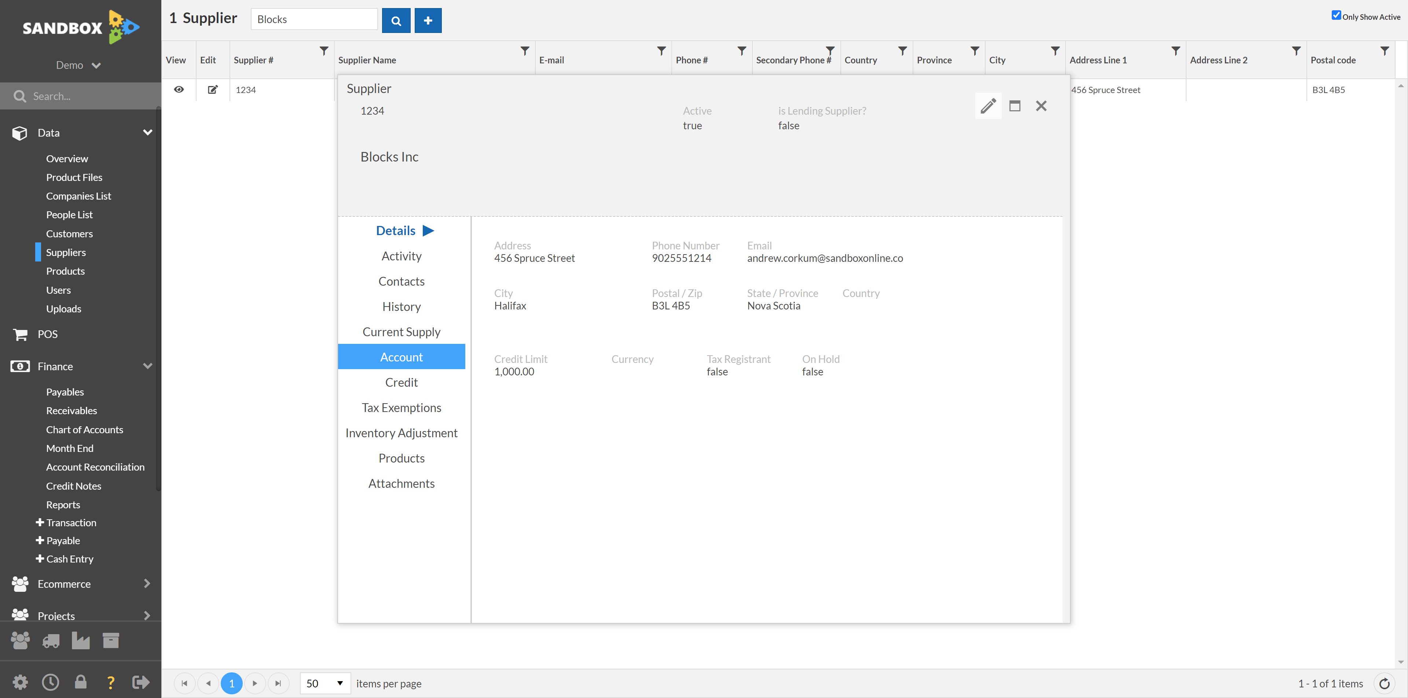Add a new supplier with plus button

click(x=428, y=20)
